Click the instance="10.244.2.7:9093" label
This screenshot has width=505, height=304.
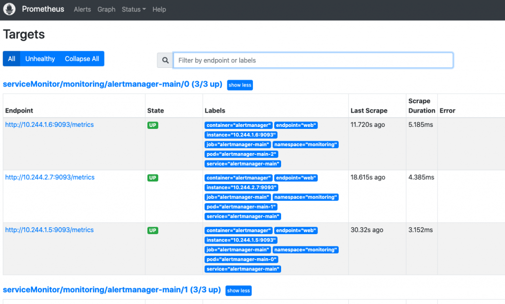[241, 188]
